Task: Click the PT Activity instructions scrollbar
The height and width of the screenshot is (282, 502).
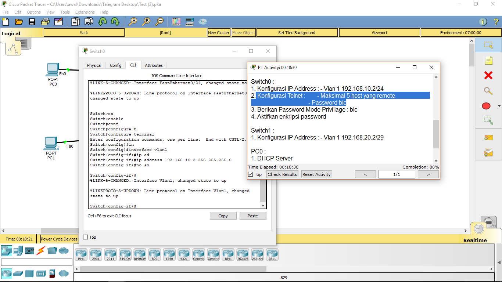Action: coord(436,134)
